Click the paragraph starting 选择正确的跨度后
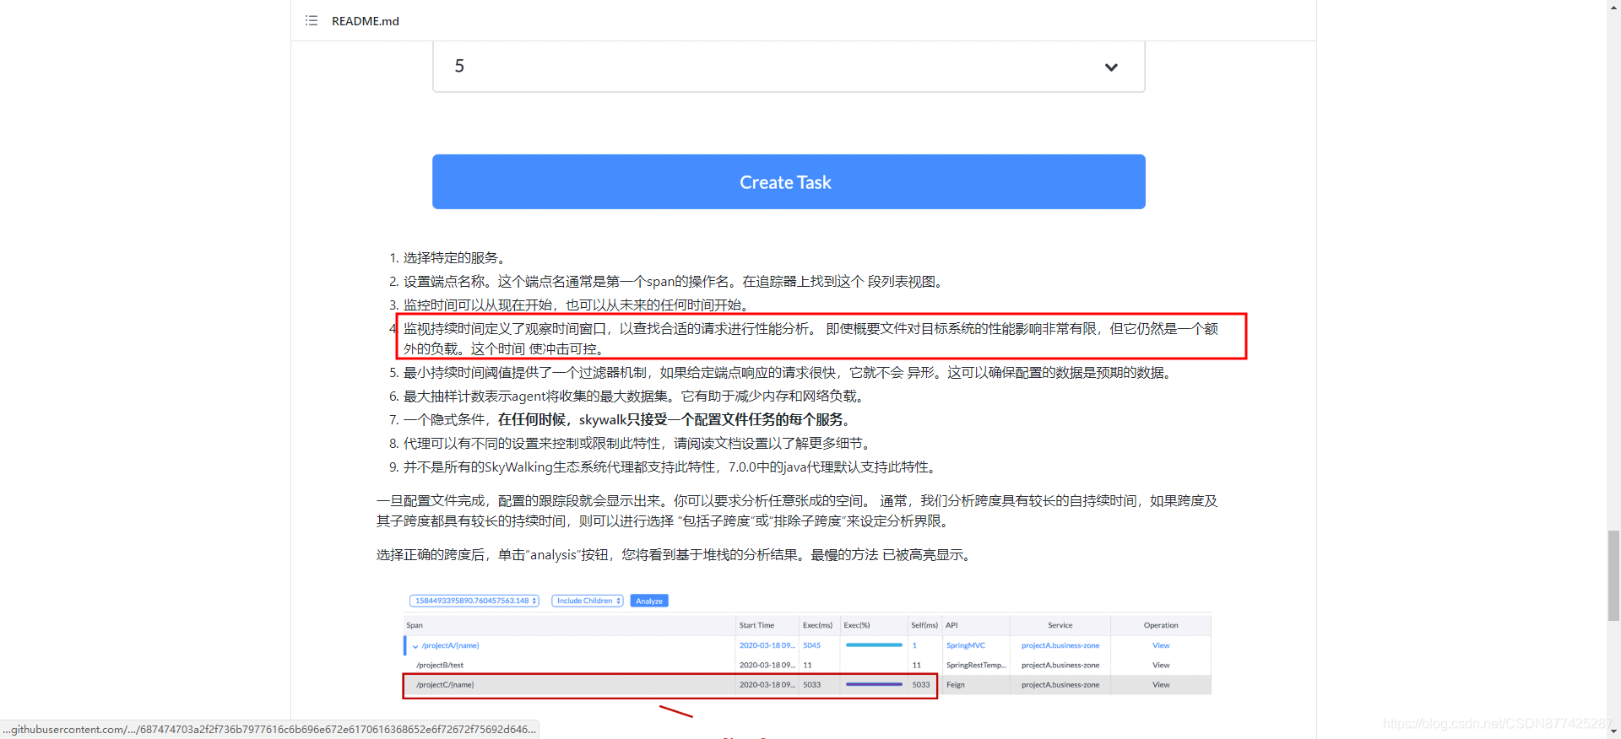 676,555
